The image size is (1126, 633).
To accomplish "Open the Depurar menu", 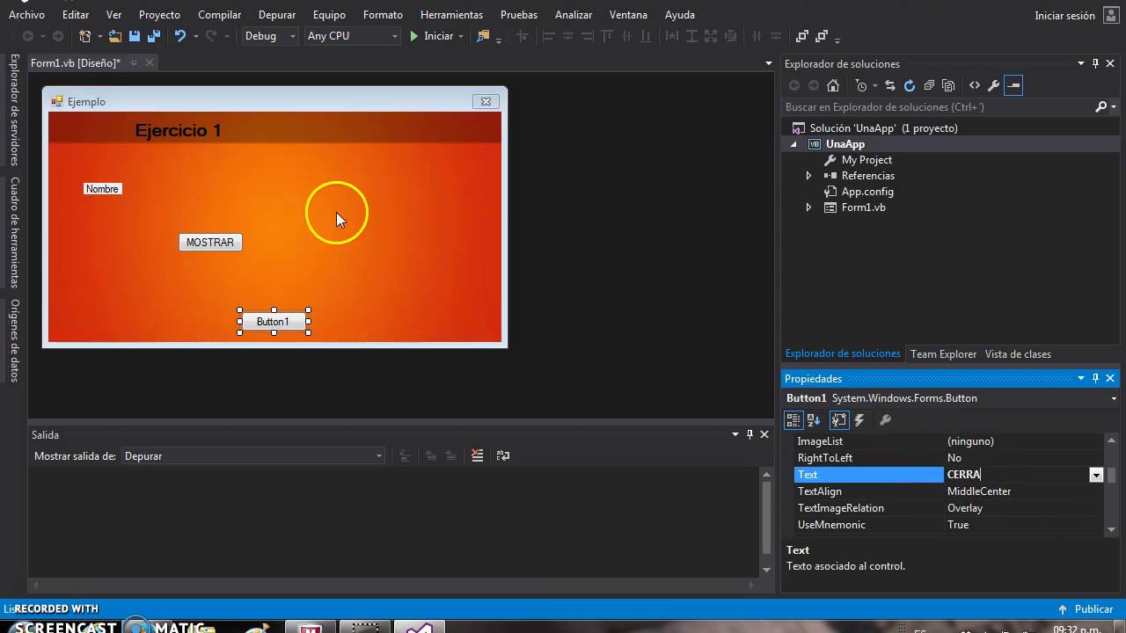I will point(277,15).
